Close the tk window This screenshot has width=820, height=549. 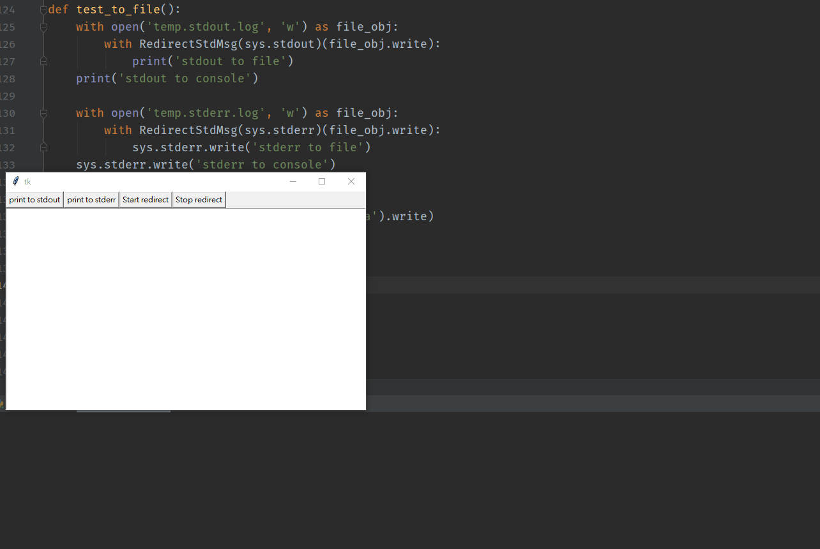point(351,181)
